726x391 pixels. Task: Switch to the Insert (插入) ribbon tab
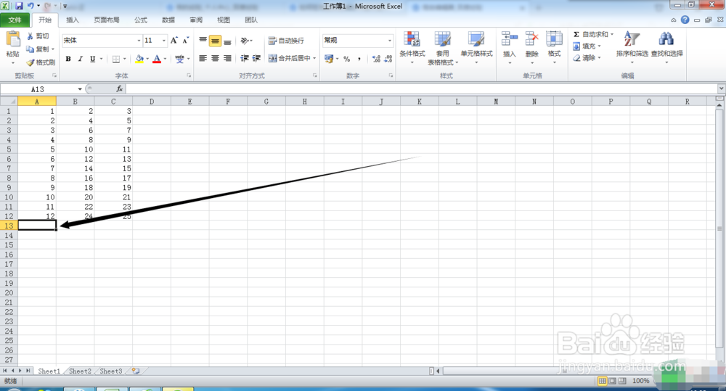(x=72, y=20)
